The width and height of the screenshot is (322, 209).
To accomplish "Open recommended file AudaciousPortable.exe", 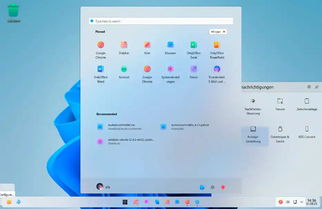I will coord(119,127).
